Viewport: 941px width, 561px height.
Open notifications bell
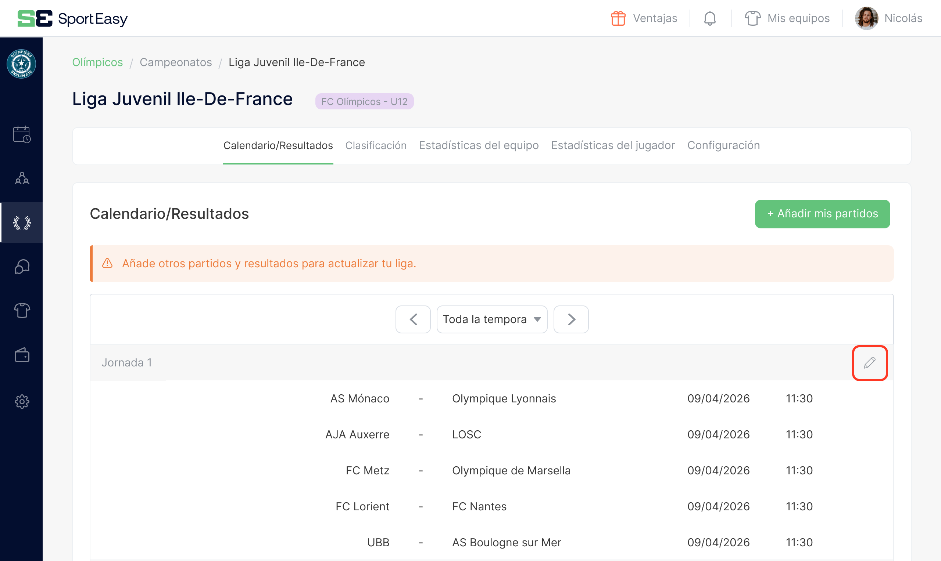point(710,18)
